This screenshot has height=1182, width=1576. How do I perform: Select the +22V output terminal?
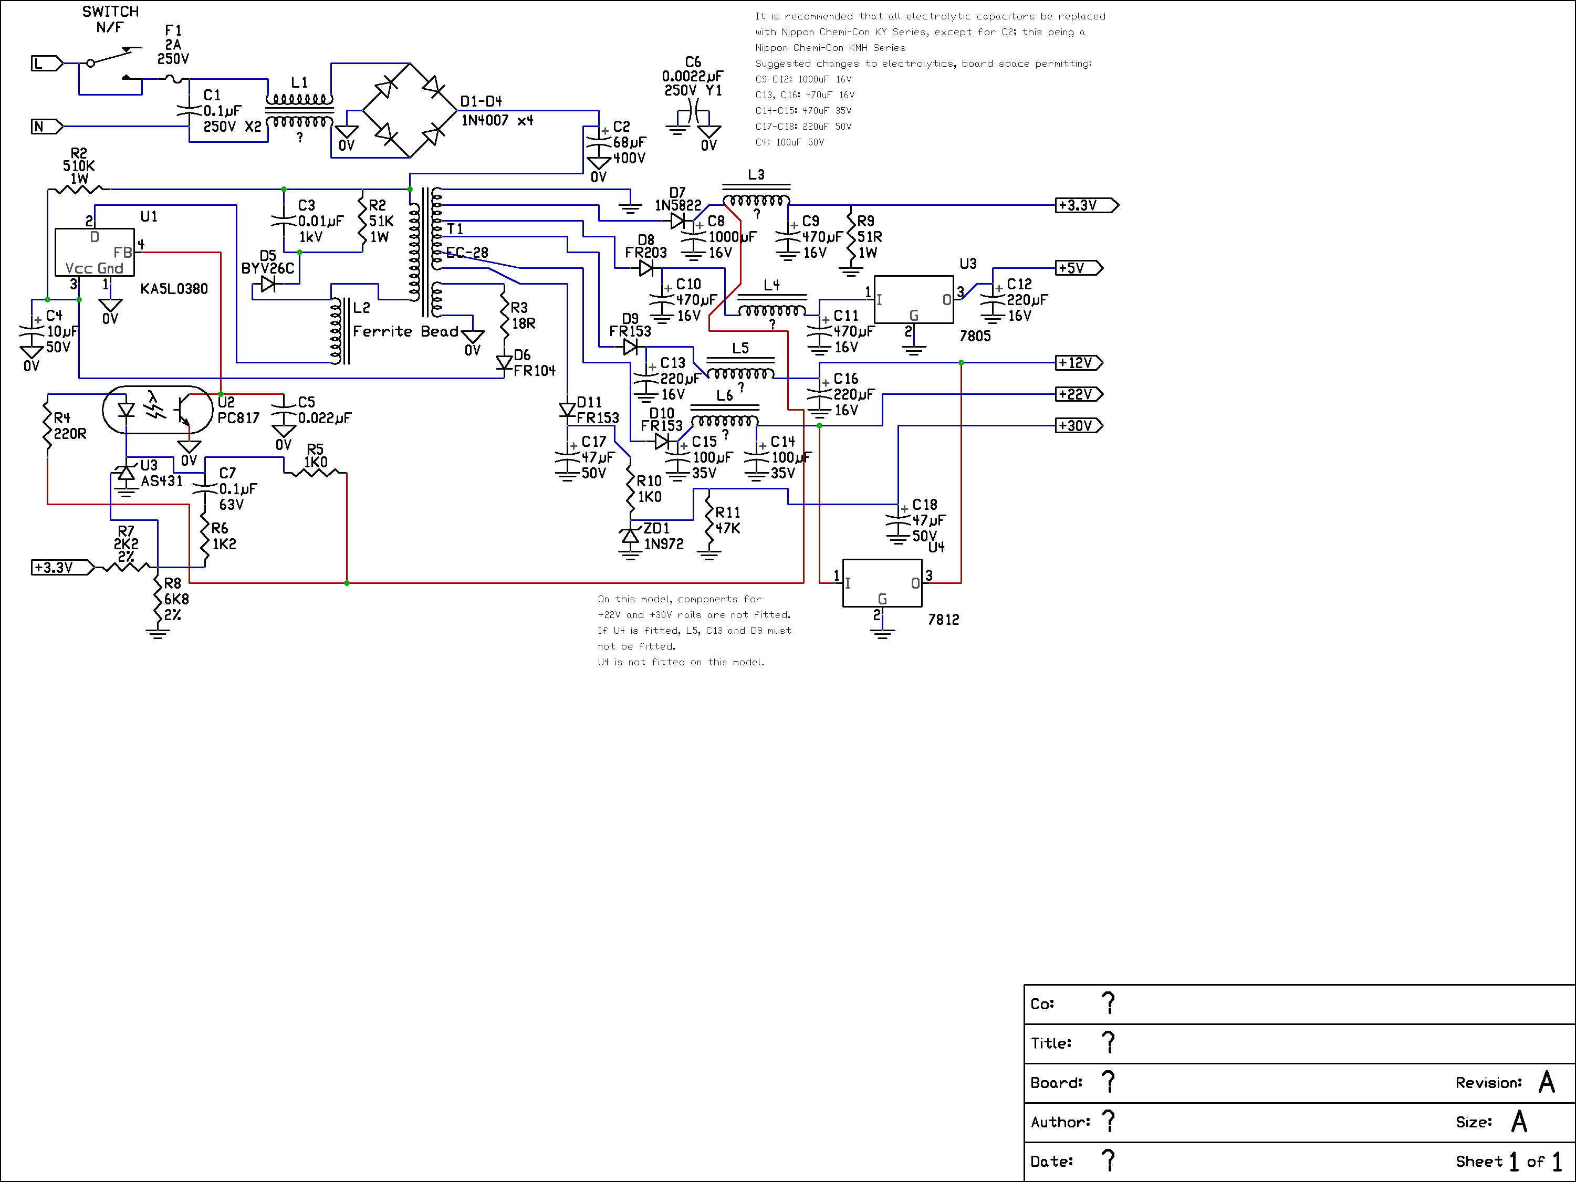coord(1079,394)
